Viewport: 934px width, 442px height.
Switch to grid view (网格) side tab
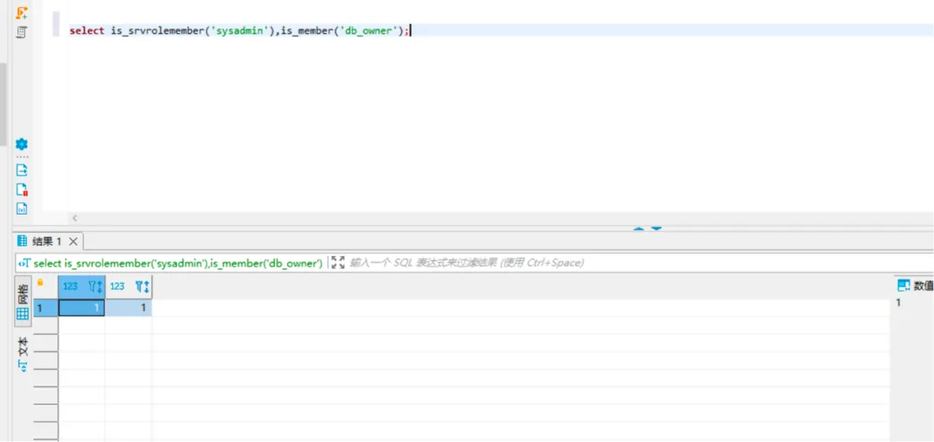[x=22, y=302]
